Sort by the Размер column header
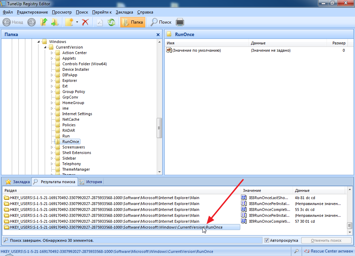 pos(339,43)
